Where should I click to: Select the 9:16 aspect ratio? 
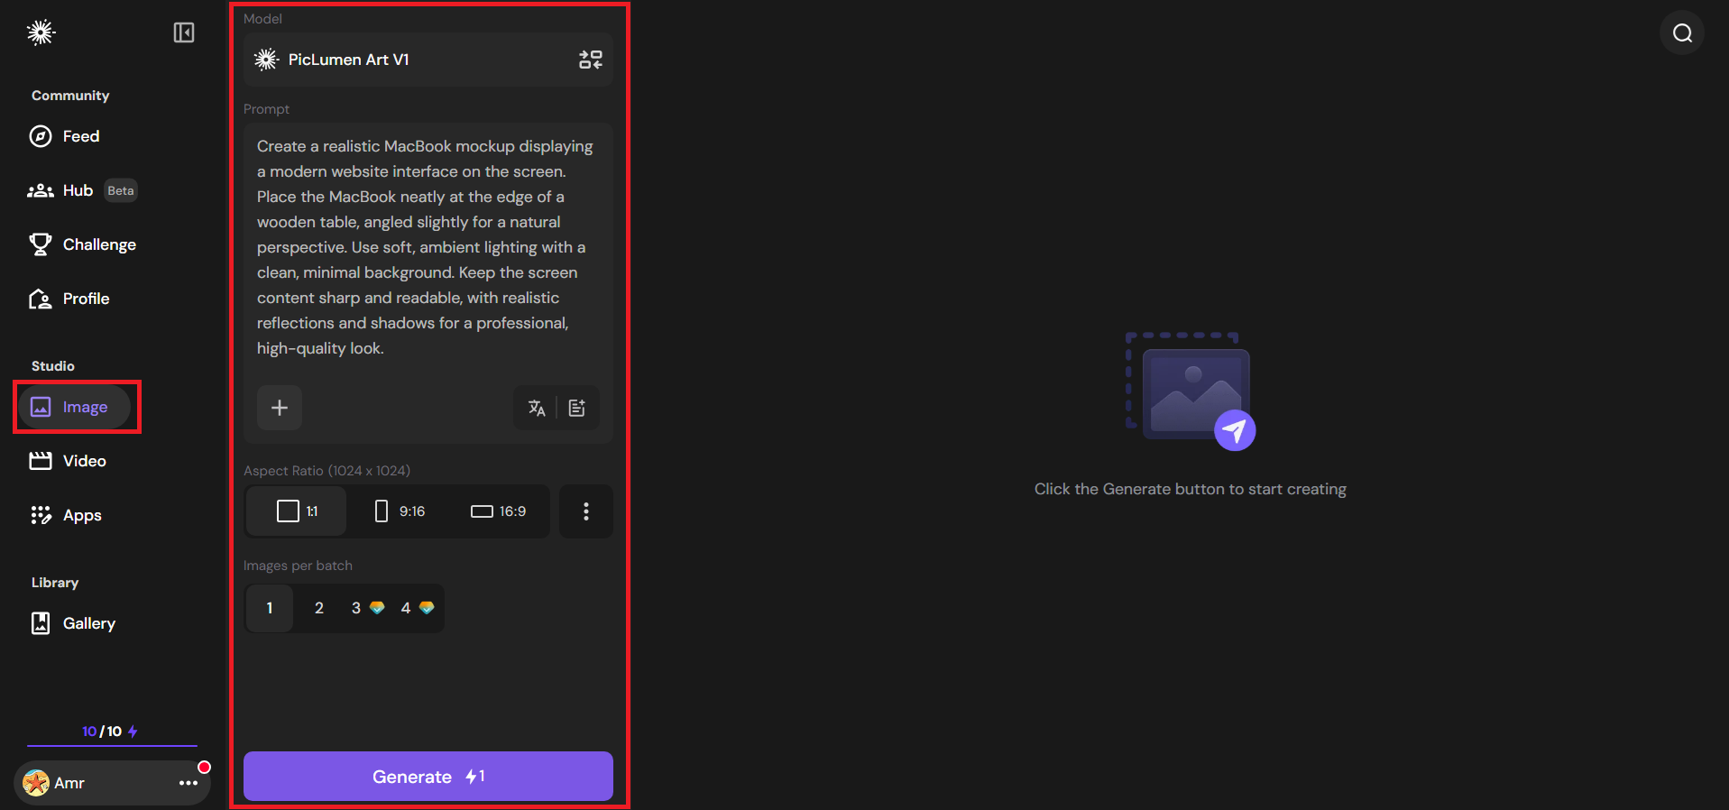[400, 511]
